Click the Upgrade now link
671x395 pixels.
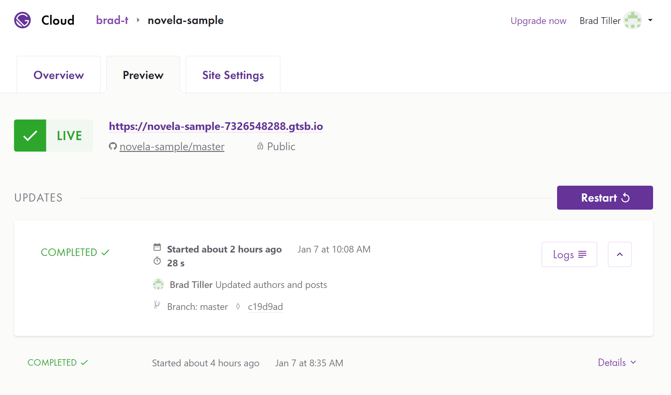tap(538, 21)
